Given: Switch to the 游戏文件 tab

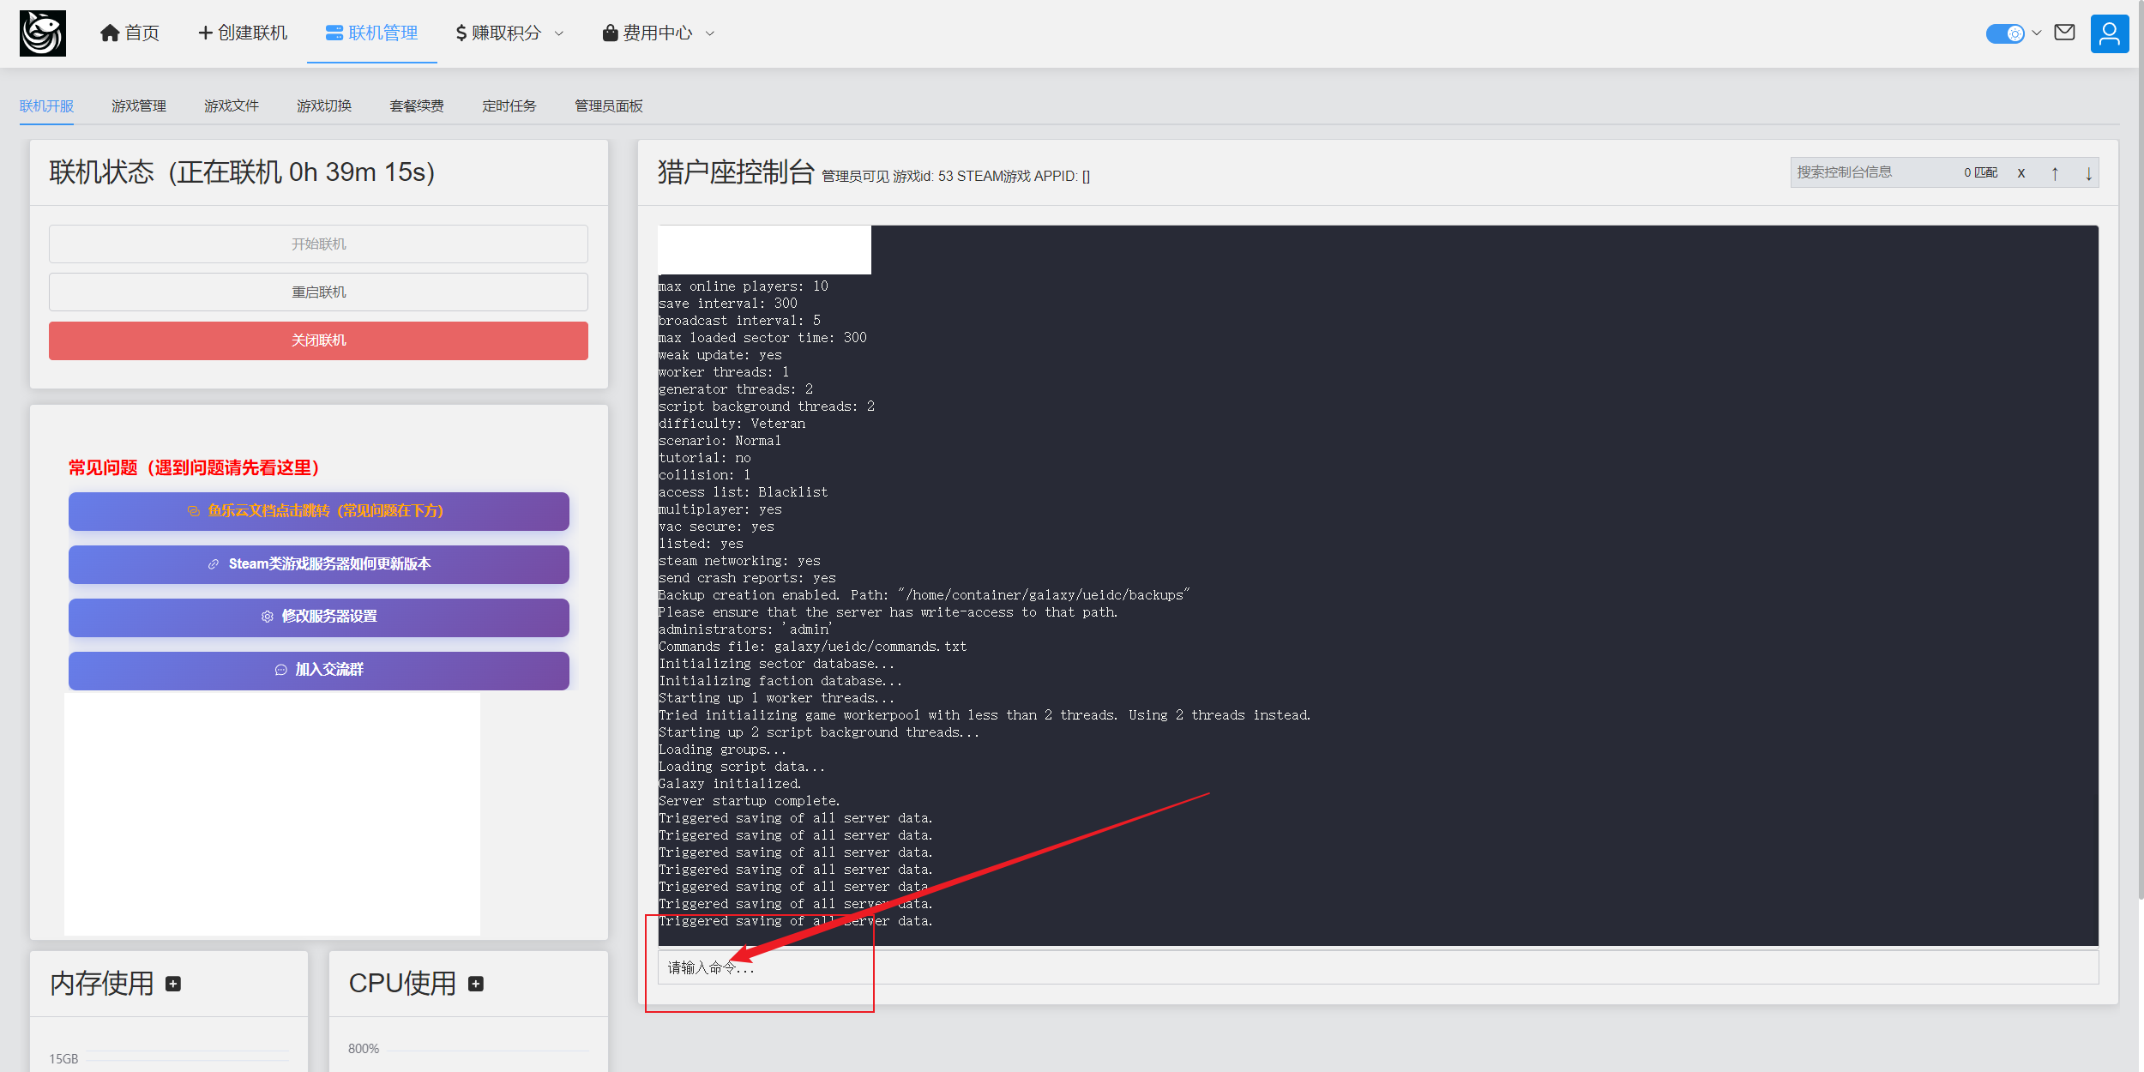Looking at the screenshot, I should [231, 106].
